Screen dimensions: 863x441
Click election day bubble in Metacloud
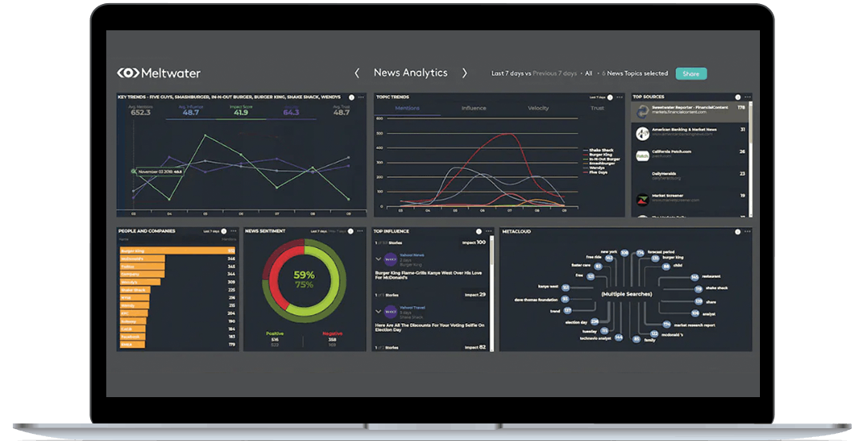click(x=595, y=322)
